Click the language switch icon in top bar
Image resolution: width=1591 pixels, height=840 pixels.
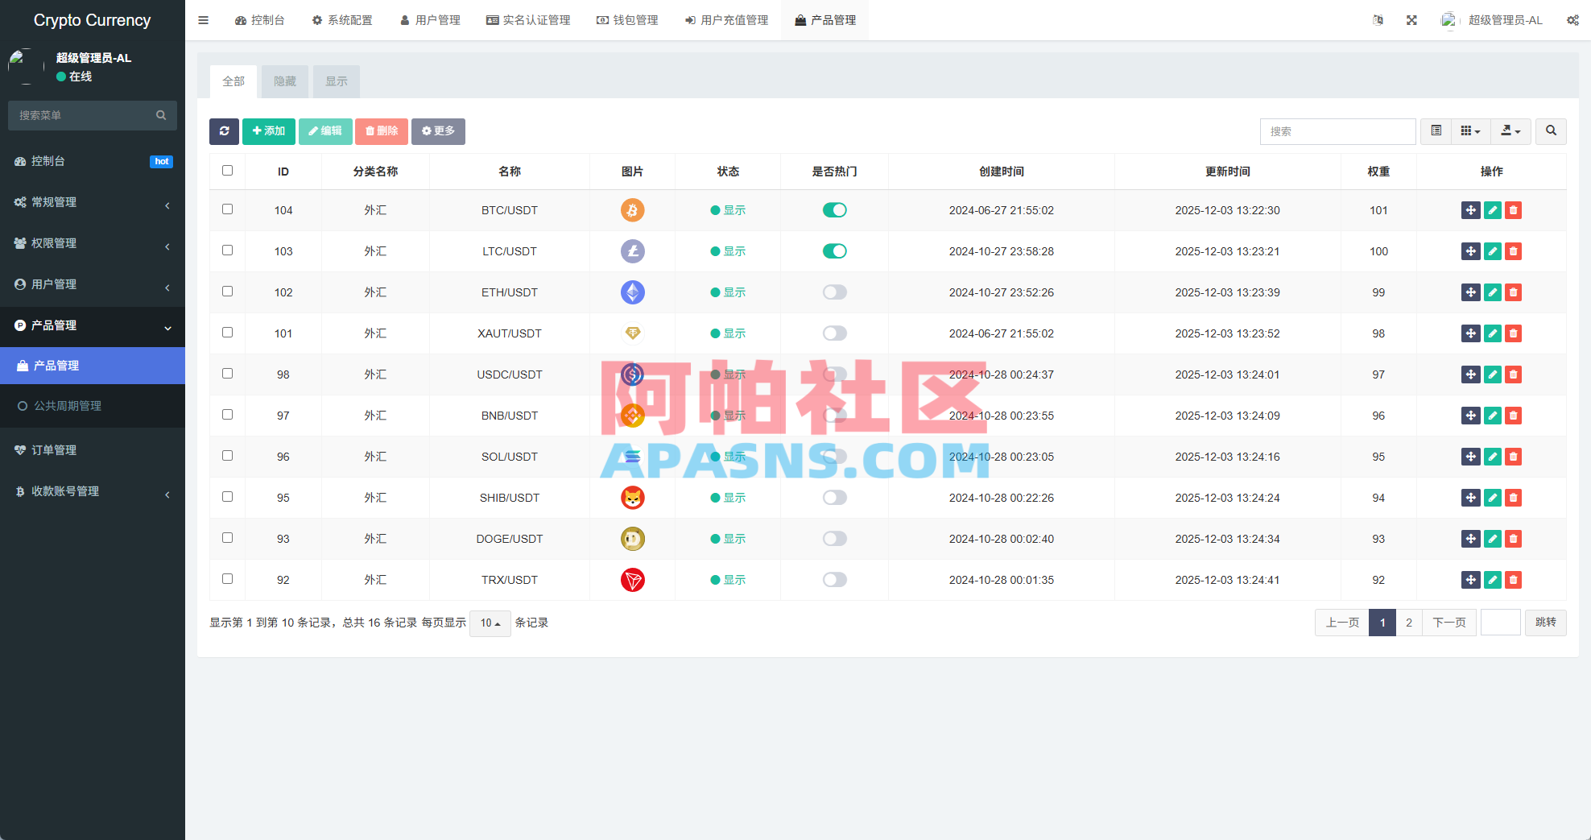point(1378,20)
